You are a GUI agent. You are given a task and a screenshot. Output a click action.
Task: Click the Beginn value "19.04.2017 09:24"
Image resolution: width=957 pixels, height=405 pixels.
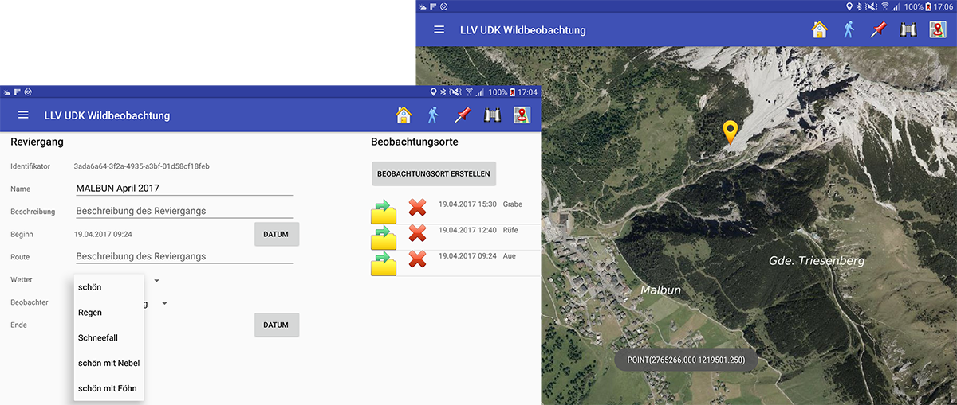tap(103, 234)
